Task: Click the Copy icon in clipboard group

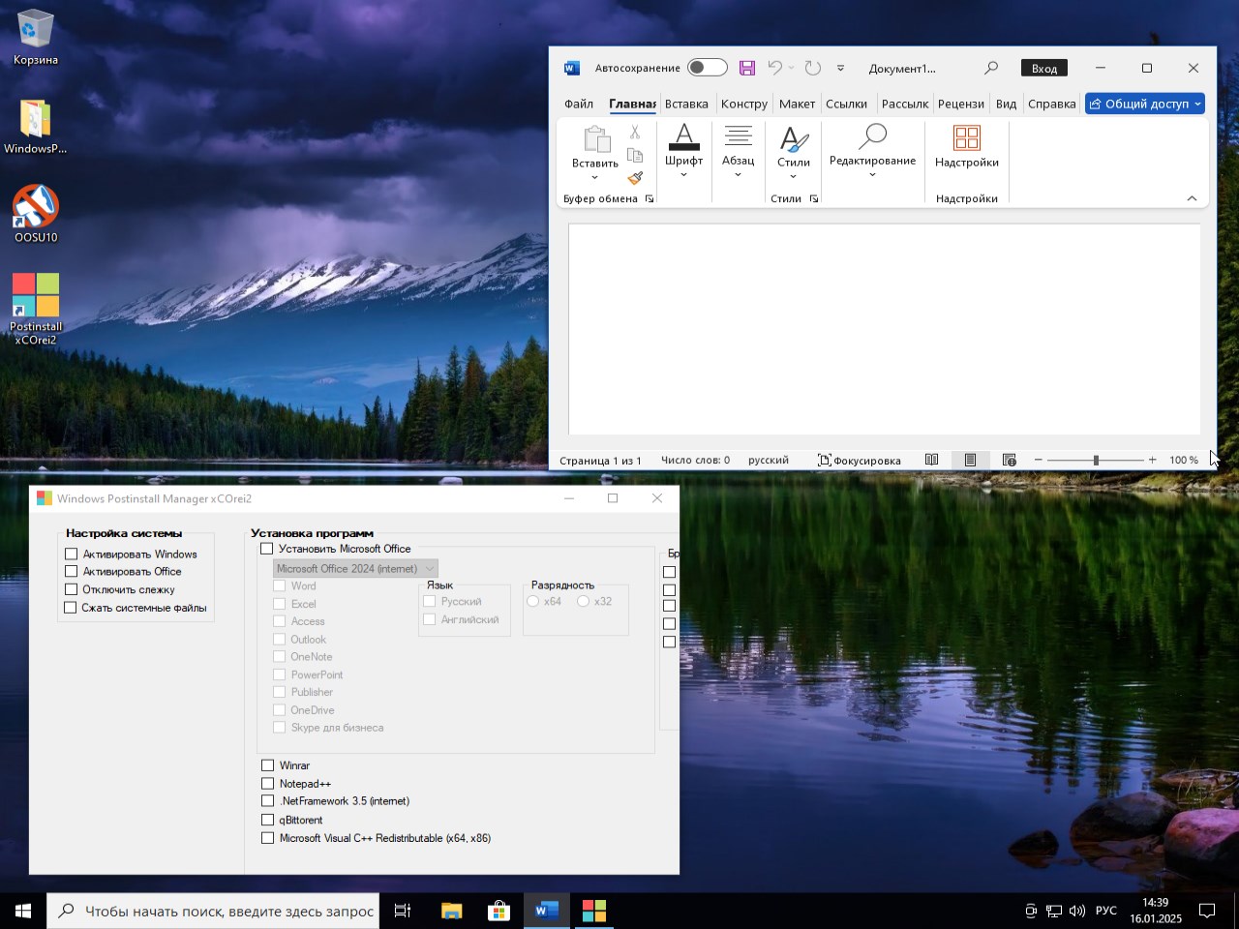Action: click(635, 155)
